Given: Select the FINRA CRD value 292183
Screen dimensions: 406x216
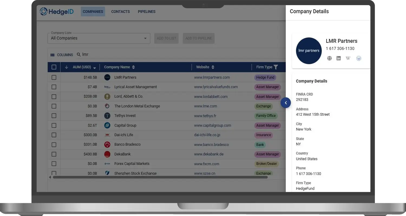Looking at the screenshot, I should click(x=302, y=100).
